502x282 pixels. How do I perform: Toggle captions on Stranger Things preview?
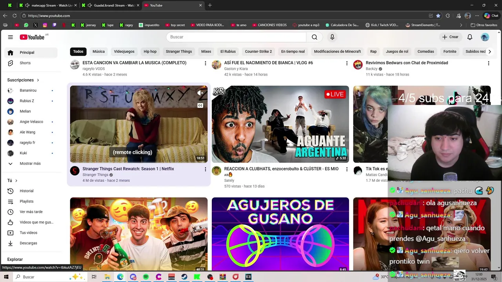(200, 105)
